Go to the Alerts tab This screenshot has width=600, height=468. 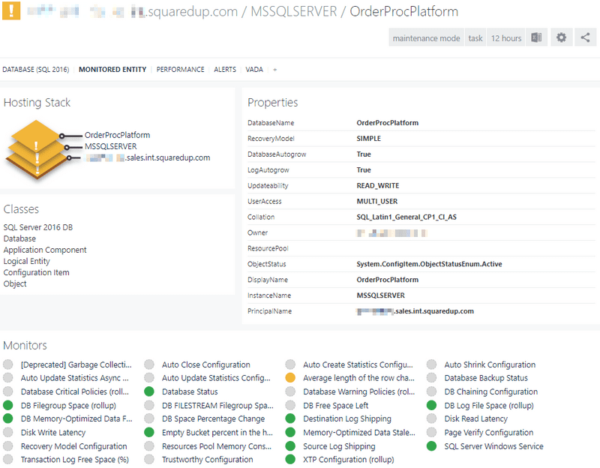point(225,70)
